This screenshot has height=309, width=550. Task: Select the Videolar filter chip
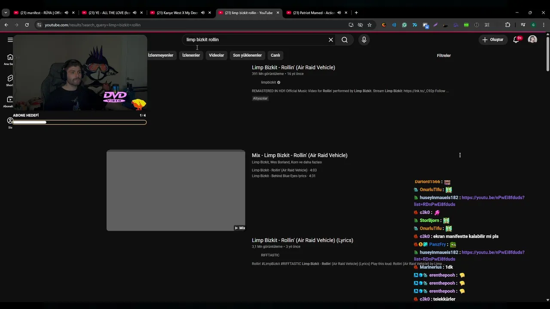tap(217, 55)
